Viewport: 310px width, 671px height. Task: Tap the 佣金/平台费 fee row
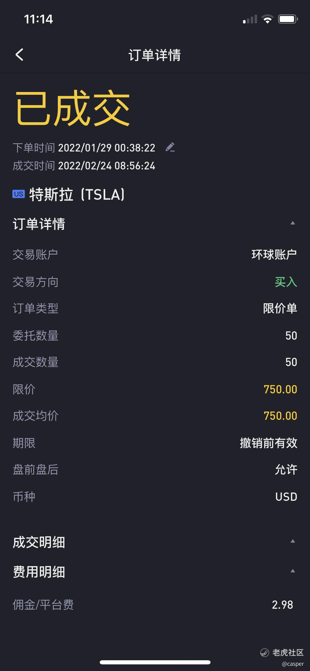point(155,605)
